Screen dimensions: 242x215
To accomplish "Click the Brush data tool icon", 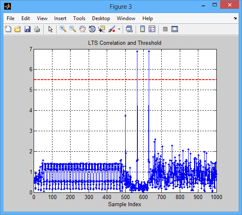I will tap(112, 29).
